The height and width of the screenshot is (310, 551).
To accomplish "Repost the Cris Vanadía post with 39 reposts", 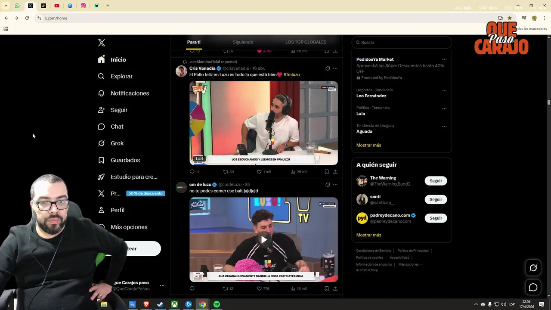I will tap(228, 172).
